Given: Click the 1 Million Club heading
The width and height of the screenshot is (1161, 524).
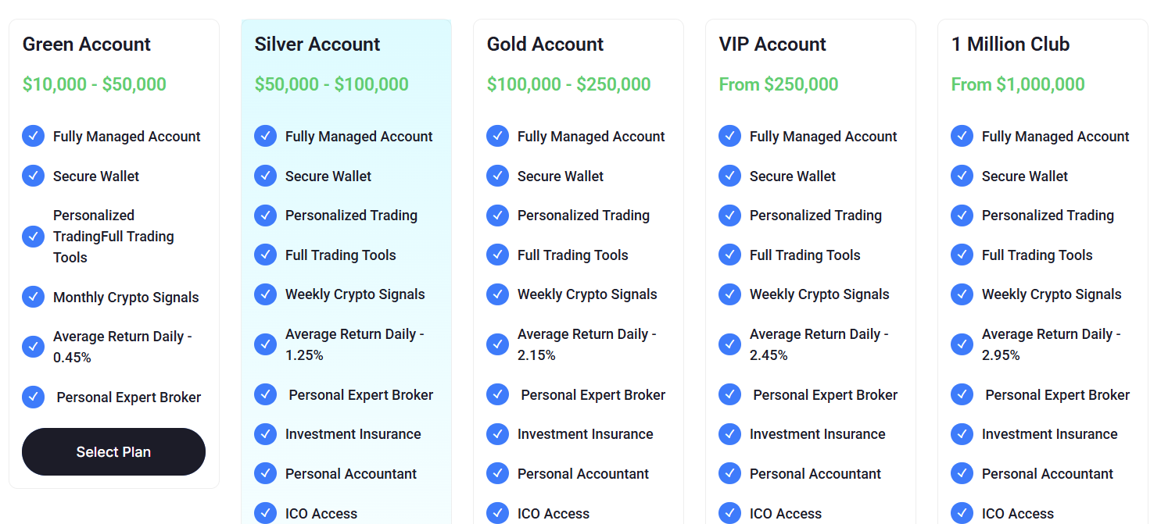Looking at the screenshot, I should 1010,45.
